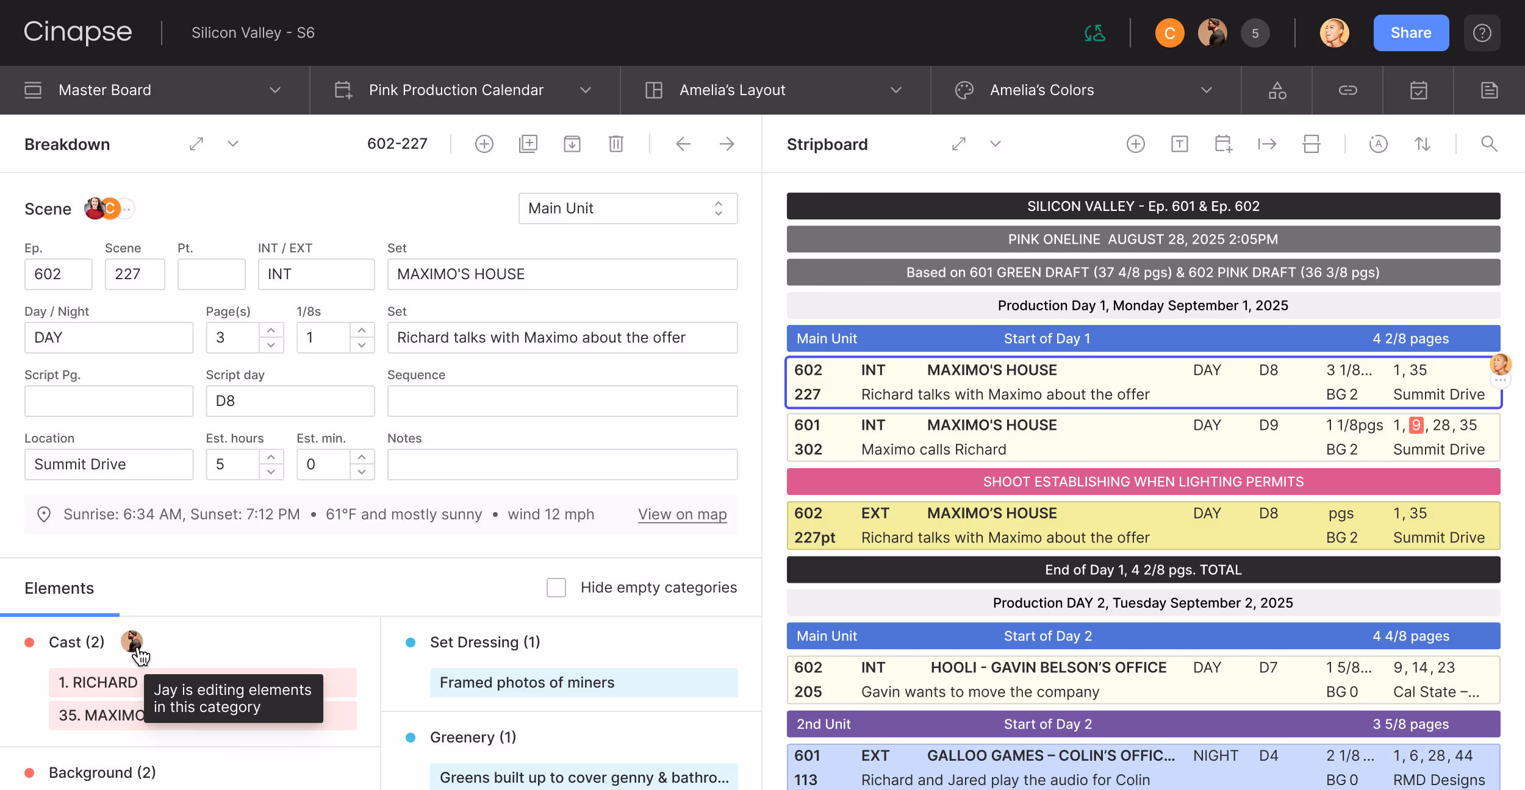Add a text banner strip in Stripboard
This screenshot has height=790, width=1525.
[1179, 144]
